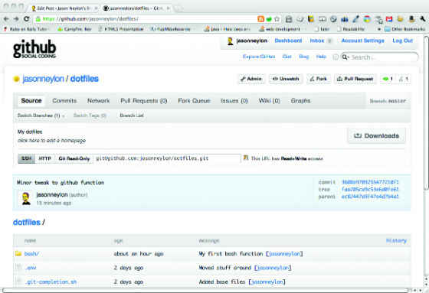Select the Commits tab
This screenshot has width=429, height=293.
coord(64,101)
